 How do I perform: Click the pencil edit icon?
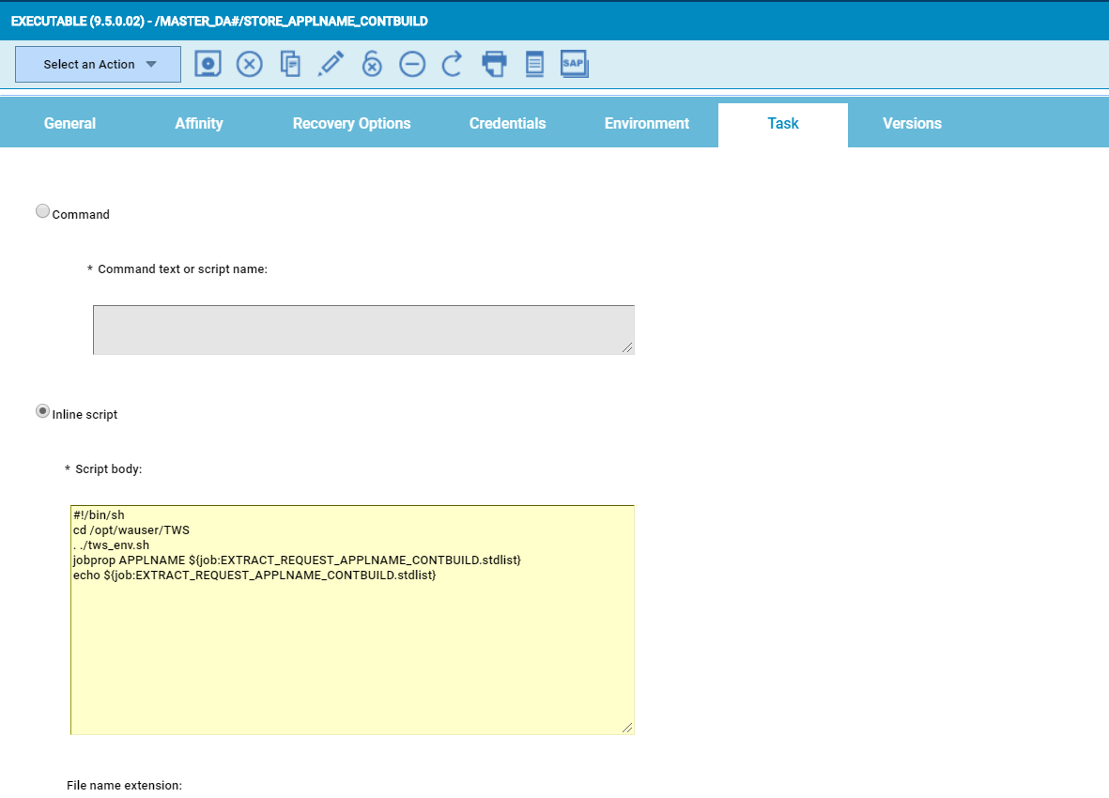pos(331,64)
